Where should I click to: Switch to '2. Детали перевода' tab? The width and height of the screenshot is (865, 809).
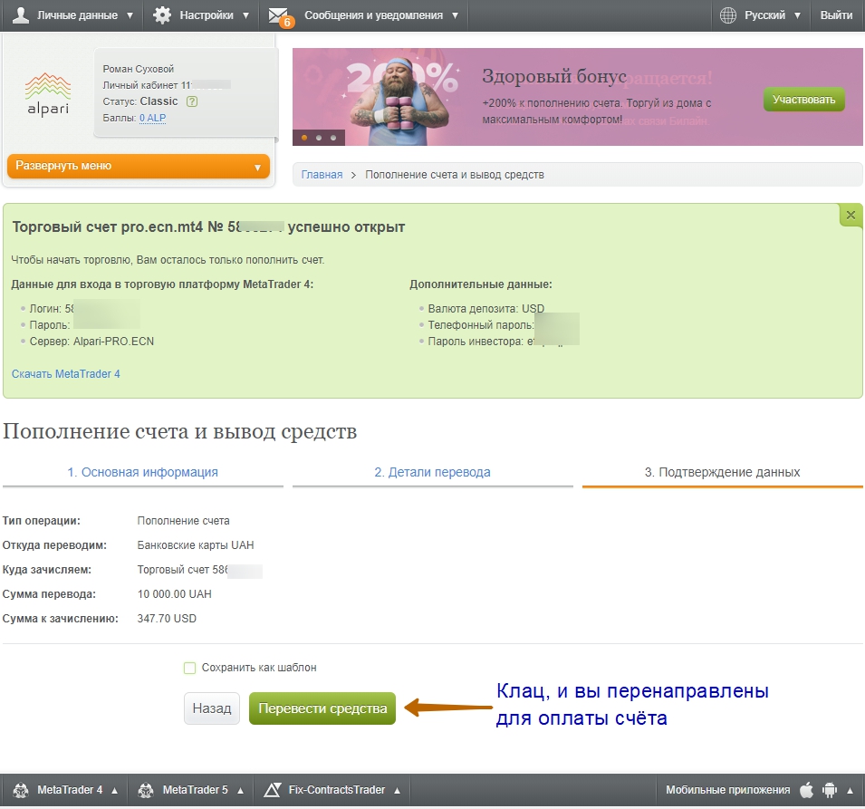tap(432, 472)
